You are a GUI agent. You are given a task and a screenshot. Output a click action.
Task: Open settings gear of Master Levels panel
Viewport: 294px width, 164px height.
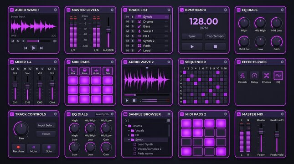112,10
